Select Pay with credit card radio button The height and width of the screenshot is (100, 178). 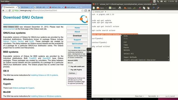(69, 66)
